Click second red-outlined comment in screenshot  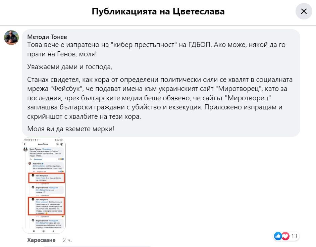pos(46,206)
